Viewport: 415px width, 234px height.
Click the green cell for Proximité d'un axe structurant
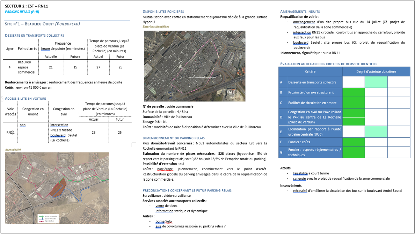pyautogui.click(x=353, y=92)
